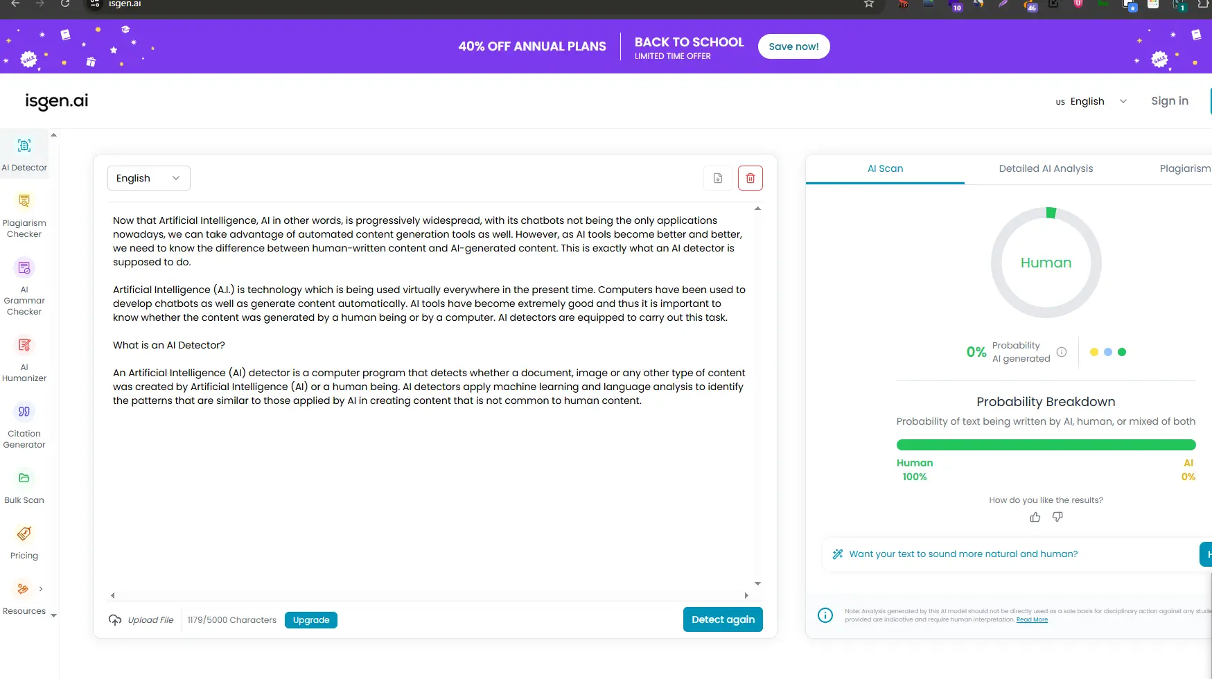1212x679 pixels.
Task: Switch to the Detailed AI Analysis tab
Action: click(x=1046, y=168)
